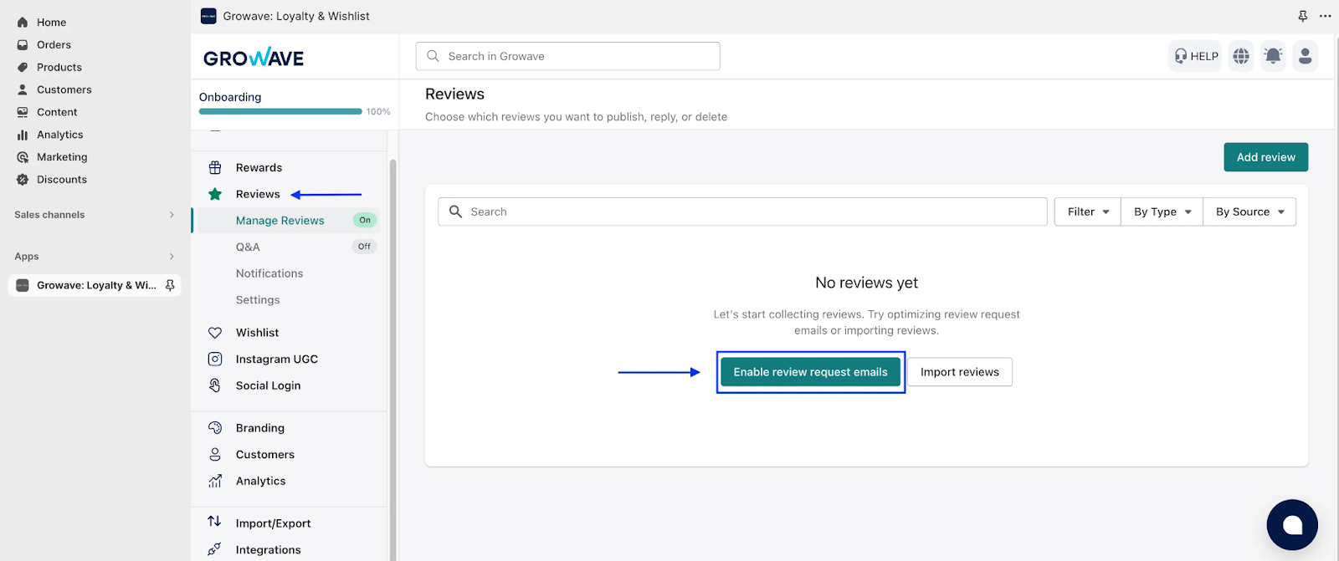Open the three-dot more options menu

click(1325, 16)
